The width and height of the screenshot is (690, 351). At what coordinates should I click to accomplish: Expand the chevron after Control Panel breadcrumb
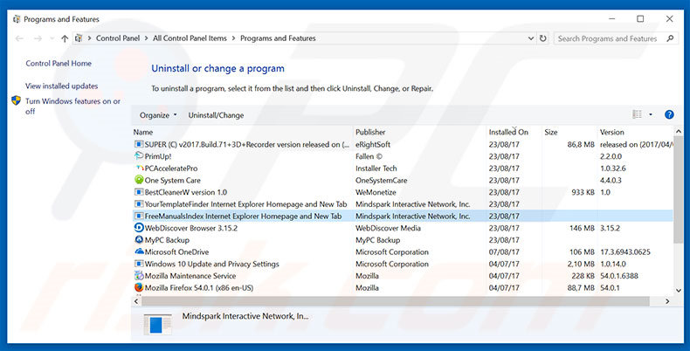coord(146,38)
